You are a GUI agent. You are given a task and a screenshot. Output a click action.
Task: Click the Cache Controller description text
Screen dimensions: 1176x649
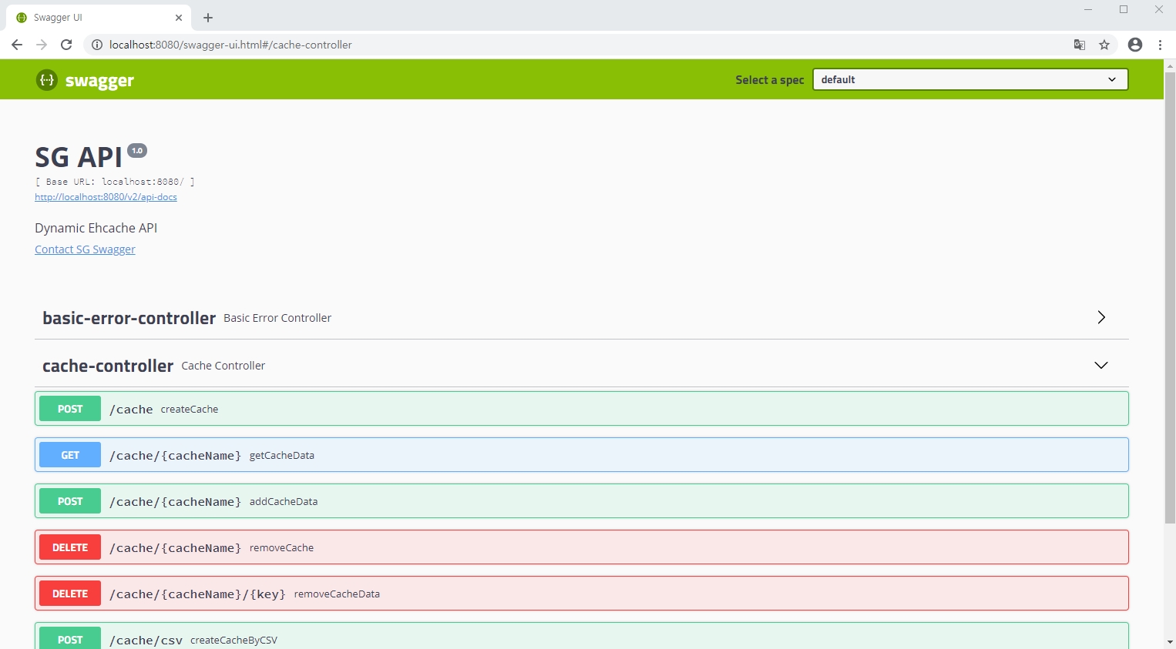click(223, 366)
